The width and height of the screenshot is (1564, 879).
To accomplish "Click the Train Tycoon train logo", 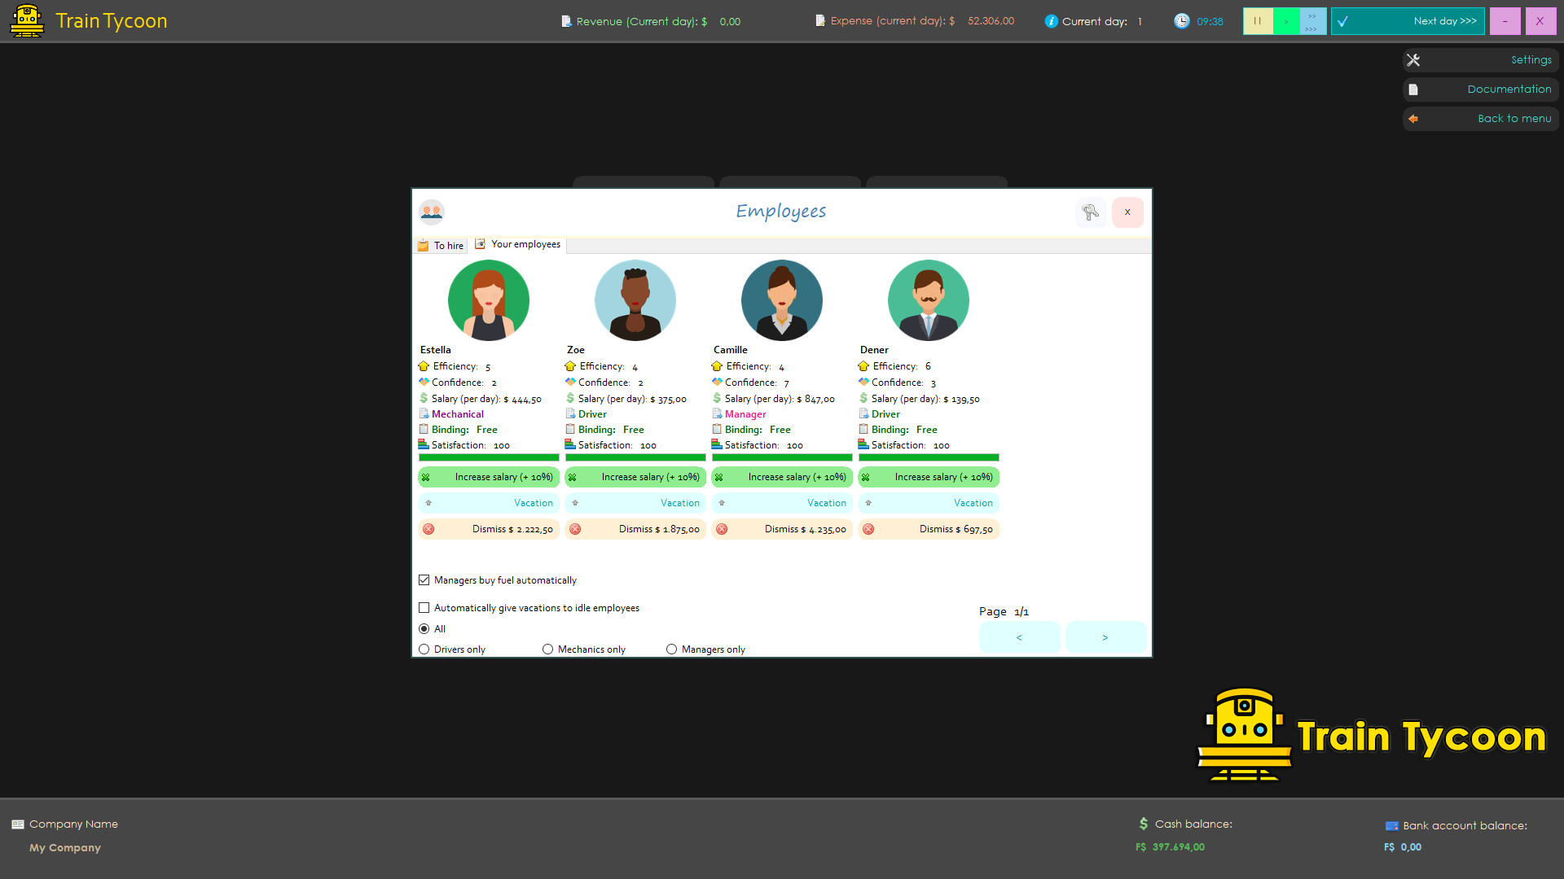I will [27, 20].
